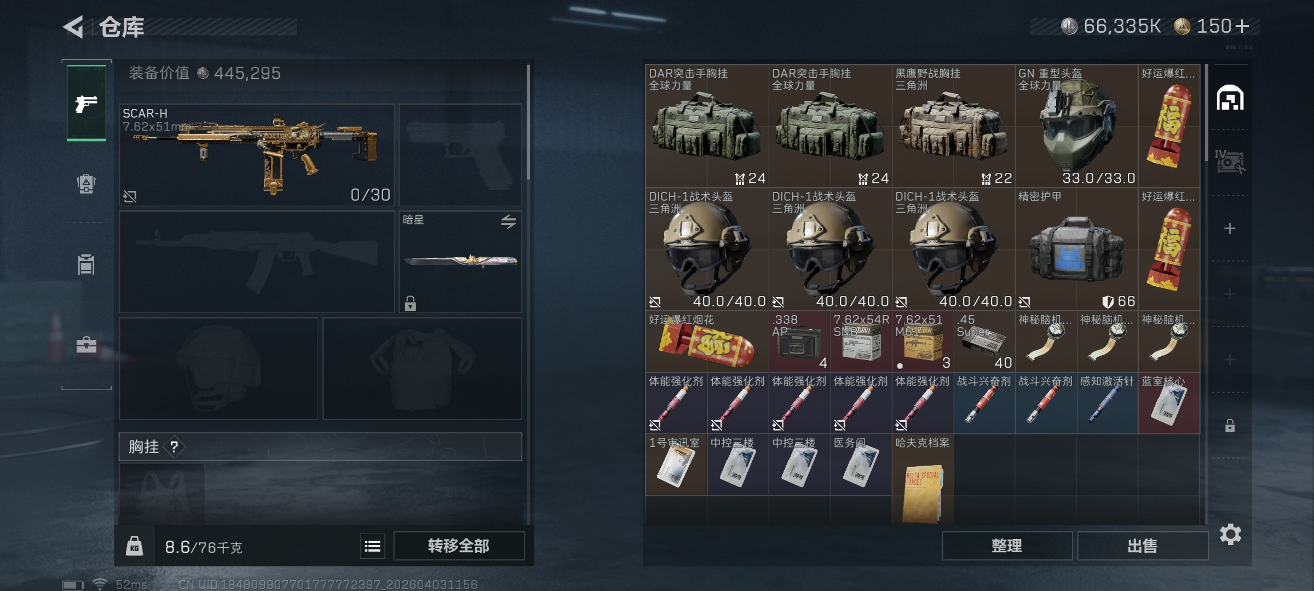Click the swap arrows on 暗星 knife slot

(x=508, y=221)
